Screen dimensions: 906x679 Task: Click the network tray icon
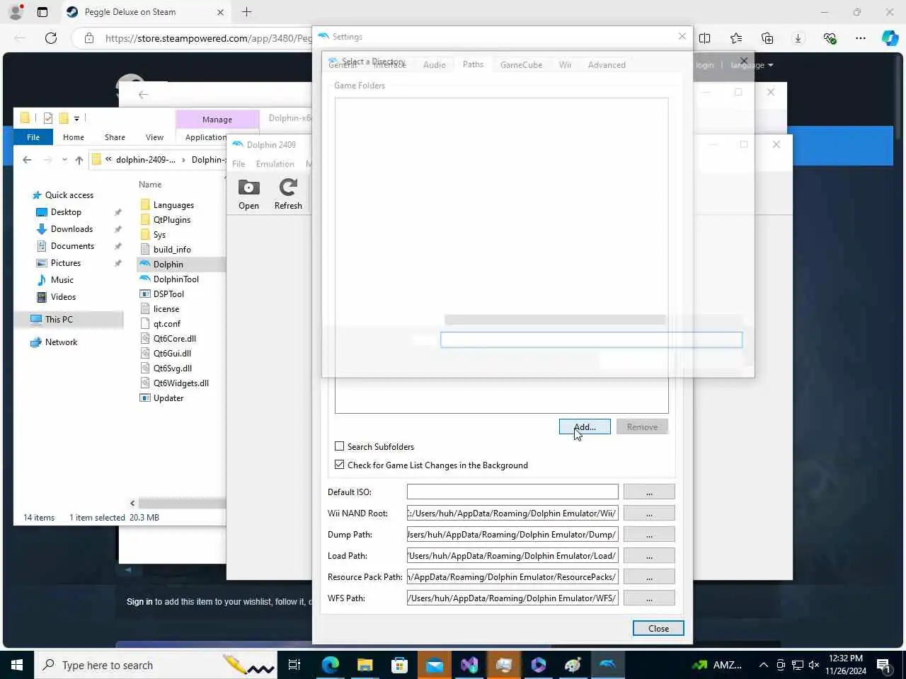798,665
